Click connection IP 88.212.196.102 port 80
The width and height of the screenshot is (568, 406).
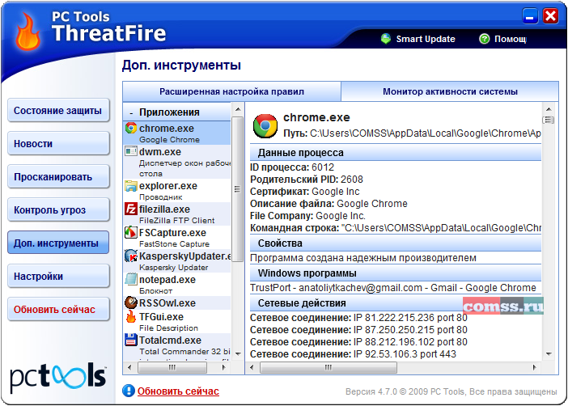click(358, 342)
